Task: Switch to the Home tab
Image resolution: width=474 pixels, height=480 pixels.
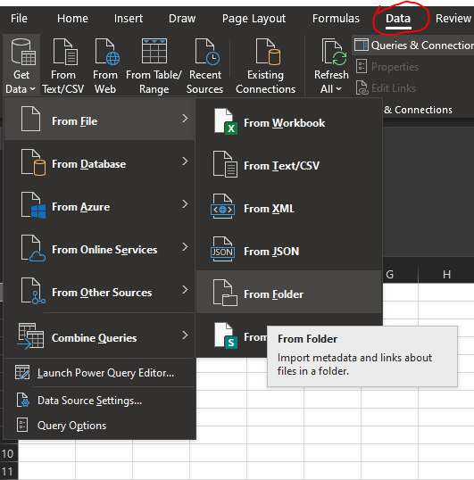Action: (x=72, y=19)
